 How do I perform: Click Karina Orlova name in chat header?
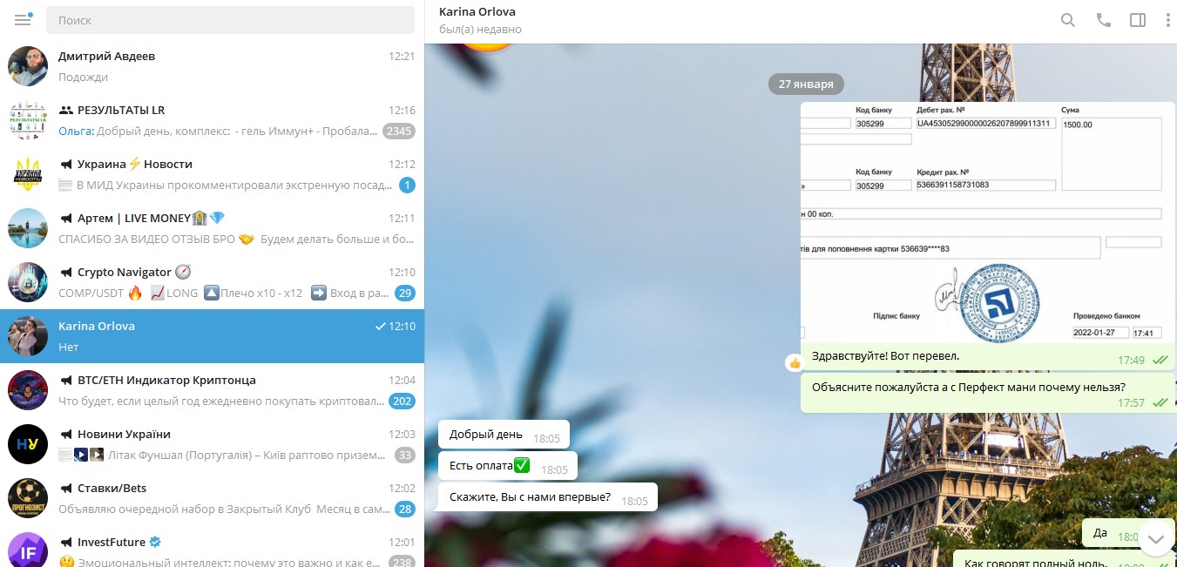[x=477, y=11]
